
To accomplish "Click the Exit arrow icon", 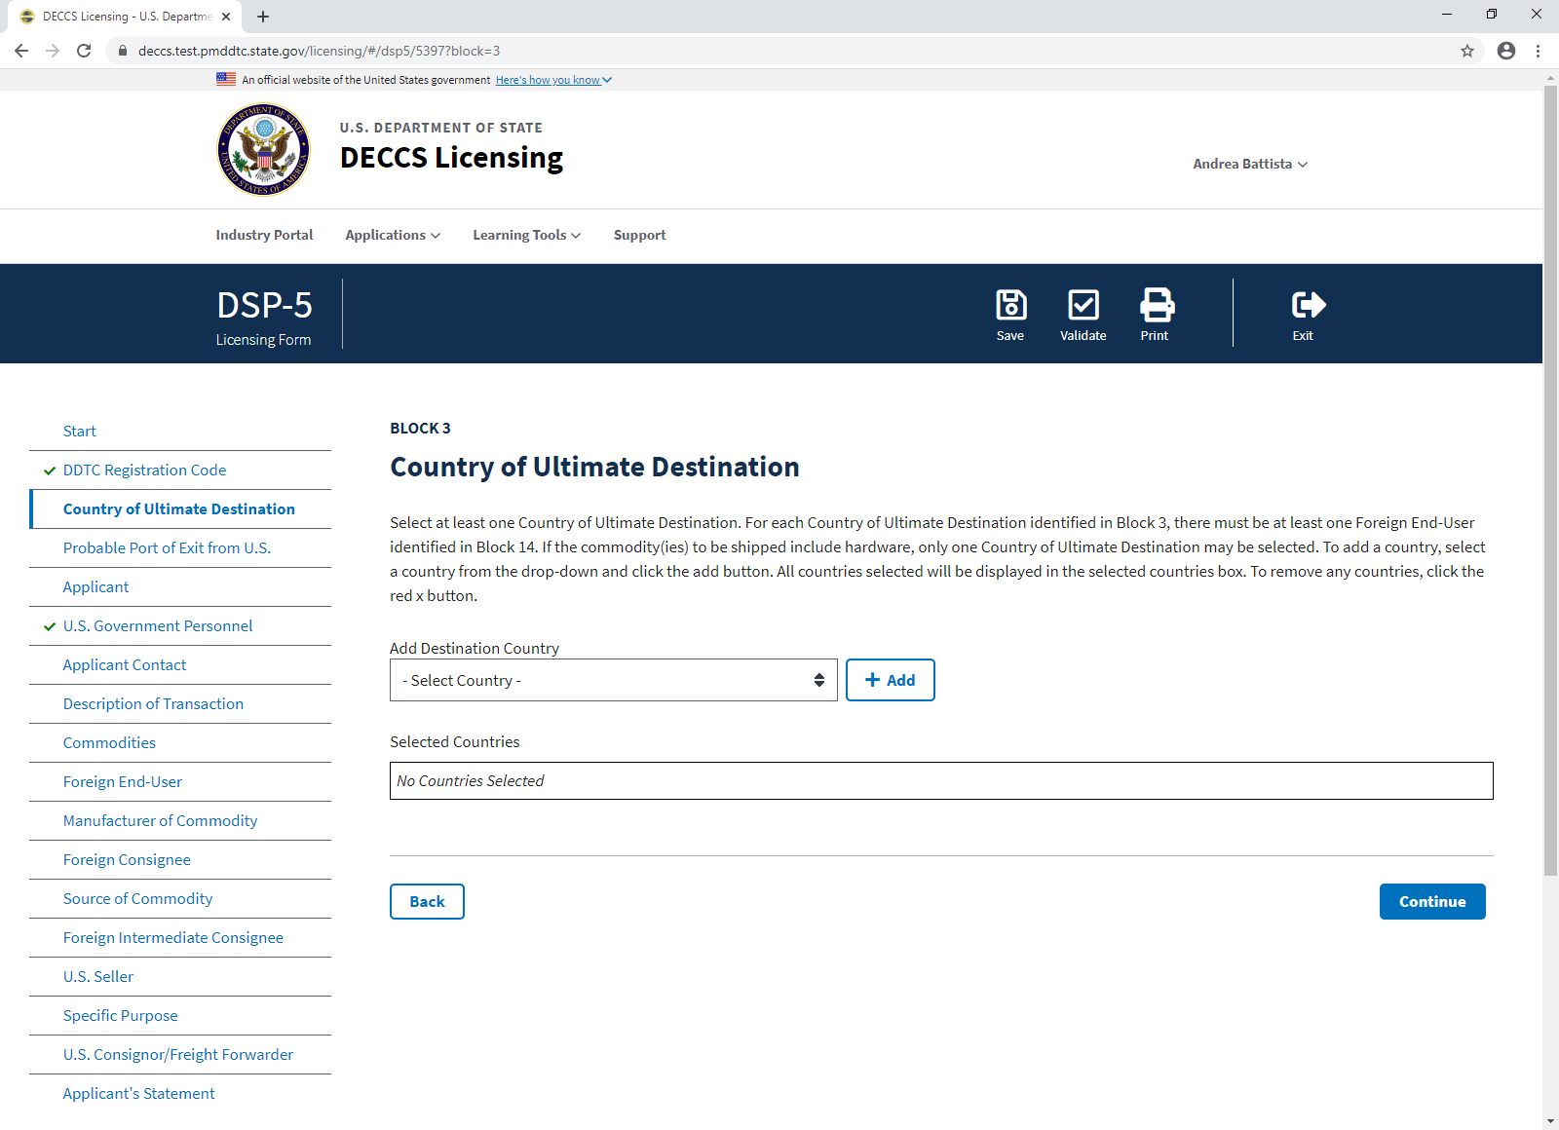I will pos(1309,305).
